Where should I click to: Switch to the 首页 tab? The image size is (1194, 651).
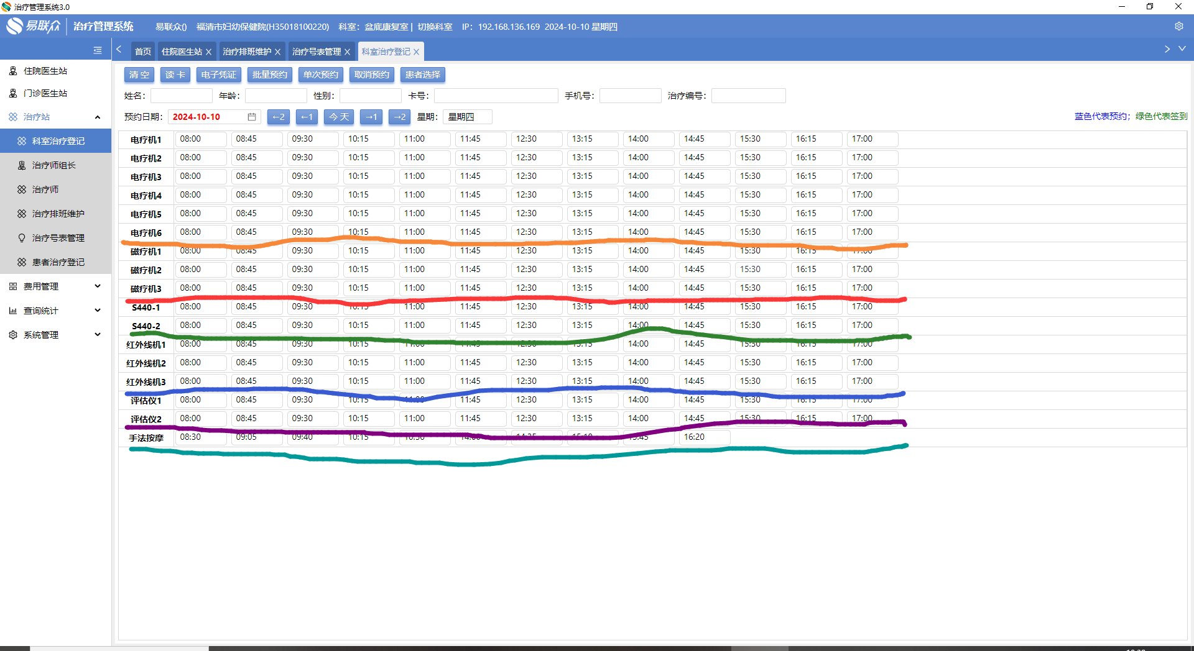pos(143,52)
